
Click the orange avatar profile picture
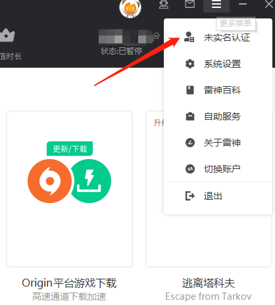[130, 9]
